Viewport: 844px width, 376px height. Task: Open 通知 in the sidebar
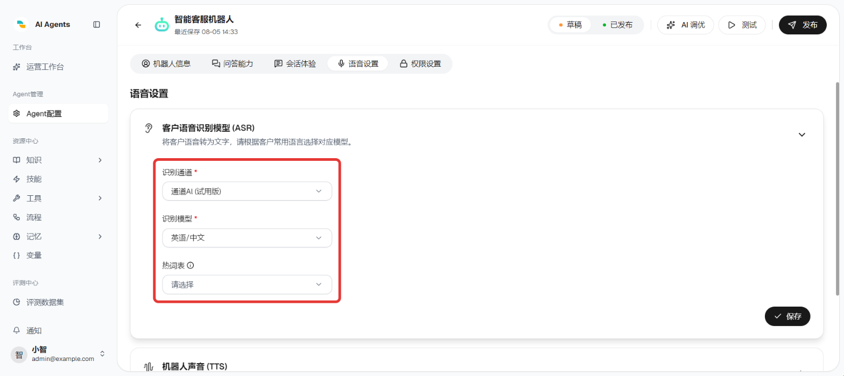tap(59, 331)
